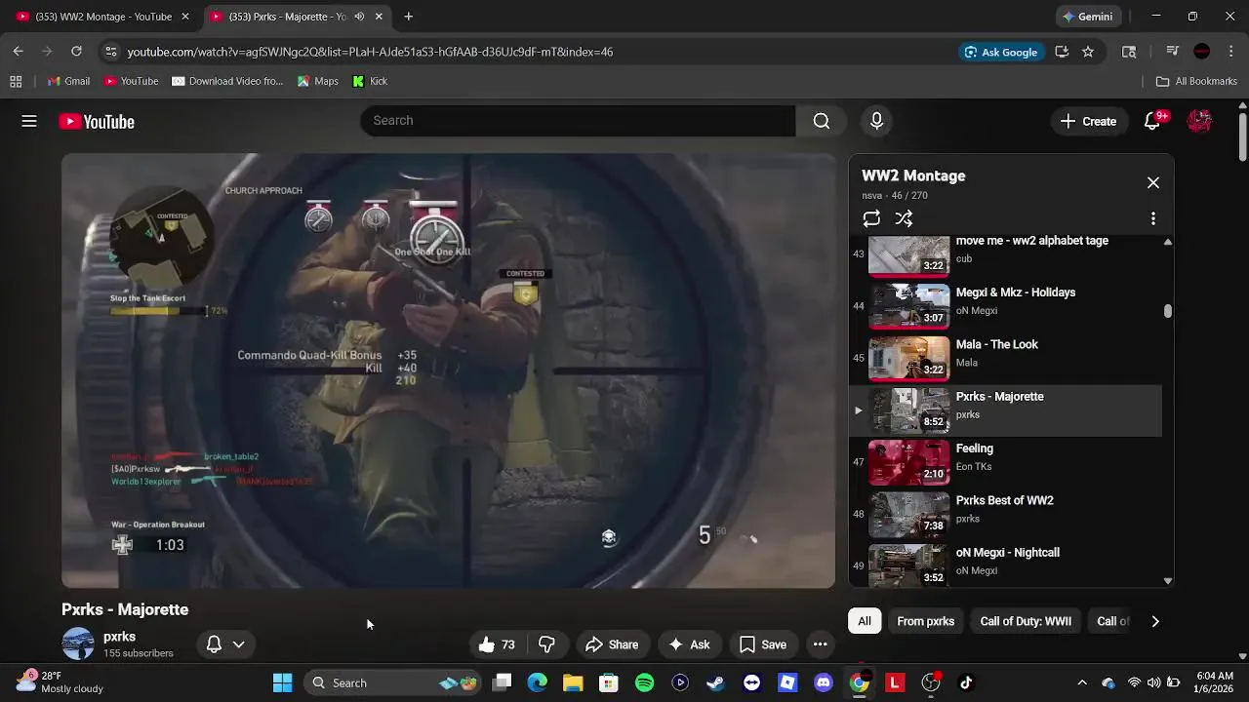
Task: Open the account avatar menu
Action: (x=1199, y=121)
